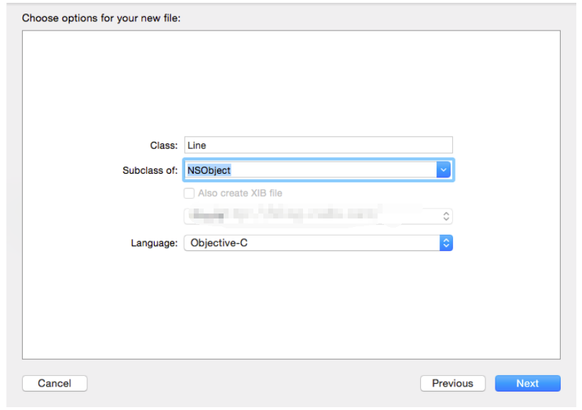The width and height of the screenshot is (582, 410).
Task: Expand the Subclass of combo box arrow
Action: pos(444,170)
